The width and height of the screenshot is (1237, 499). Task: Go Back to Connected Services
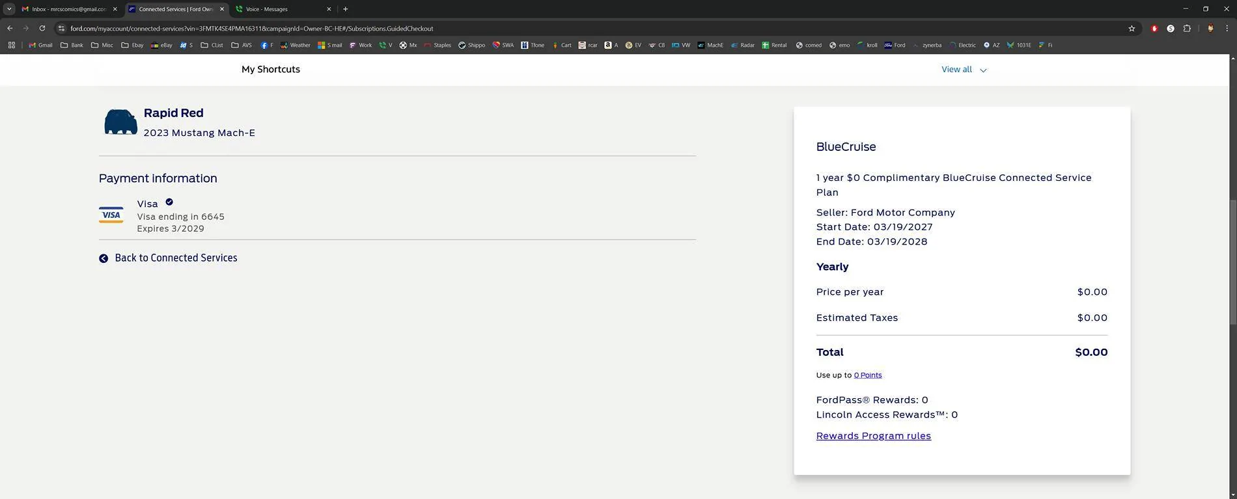pos(176,258)
